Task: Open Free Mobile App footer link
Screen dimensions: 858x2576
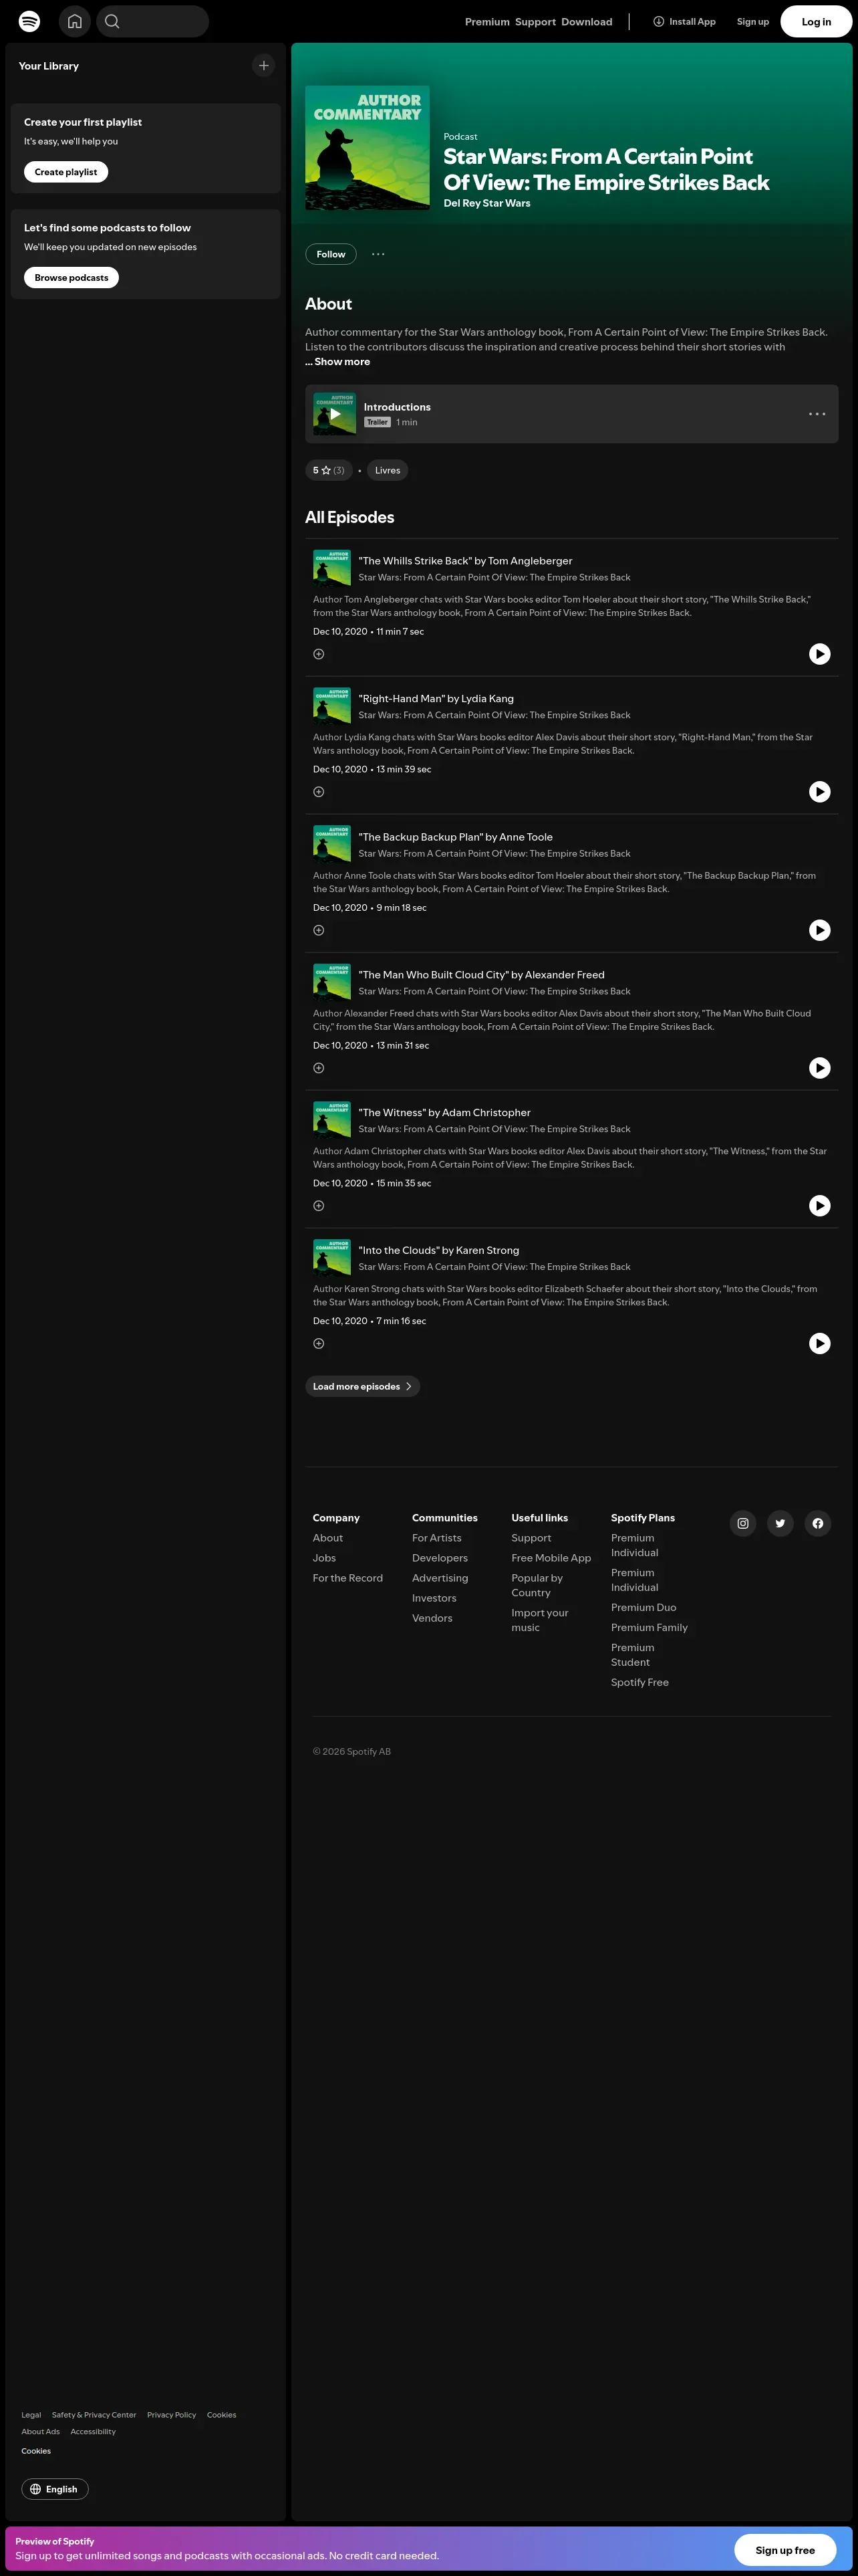Action: 551,1558
